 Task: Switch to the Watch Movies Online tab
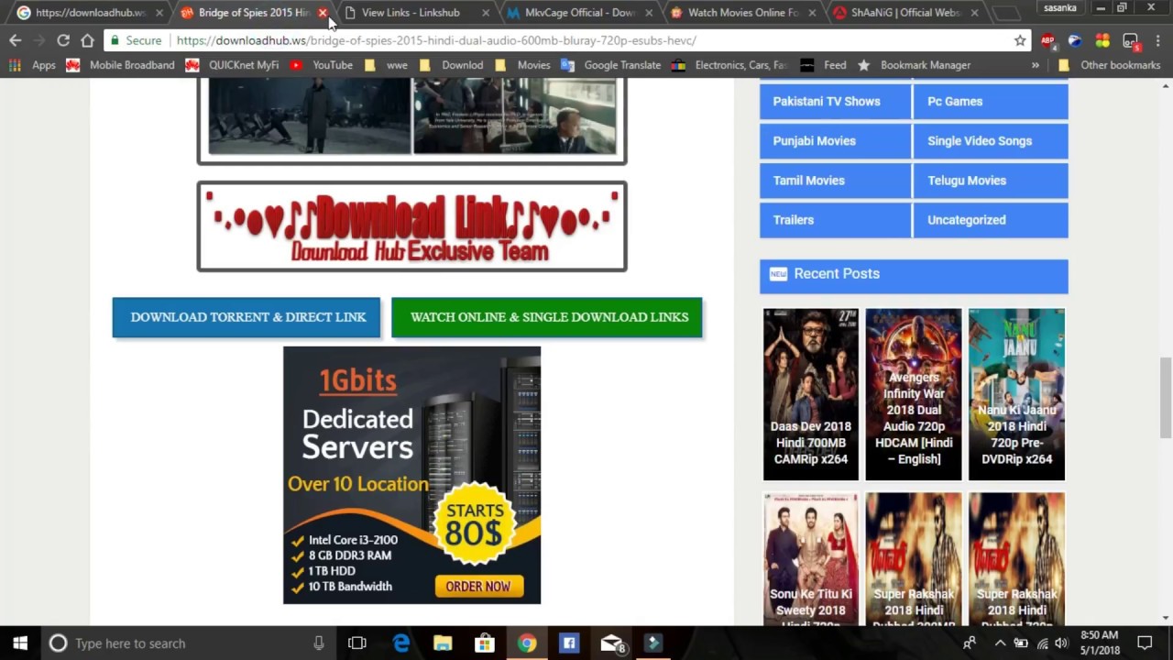[742, 13]
